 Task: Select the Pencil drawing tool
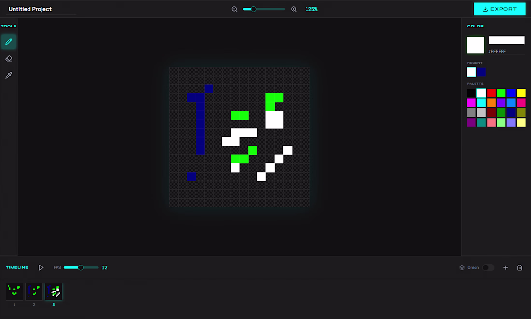pyautogui.click(x=9, y=42)
